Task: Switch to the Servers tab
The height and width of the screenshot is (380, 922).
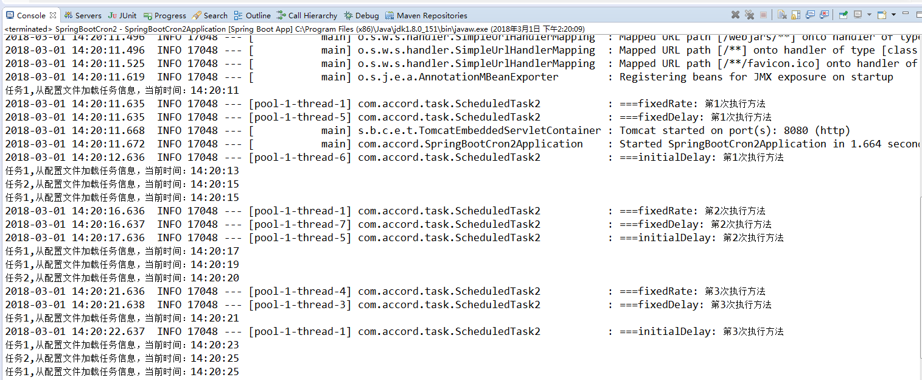Action: pyautogui.click(x=83, y=15)
